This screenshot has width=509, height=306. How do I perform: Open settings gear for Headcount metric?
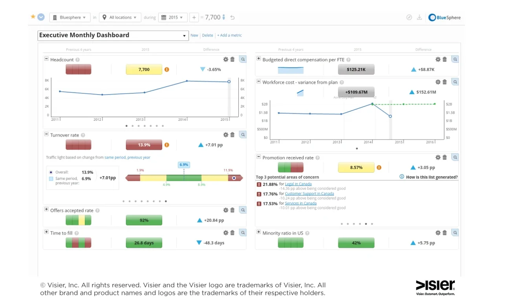coord(225,59)
